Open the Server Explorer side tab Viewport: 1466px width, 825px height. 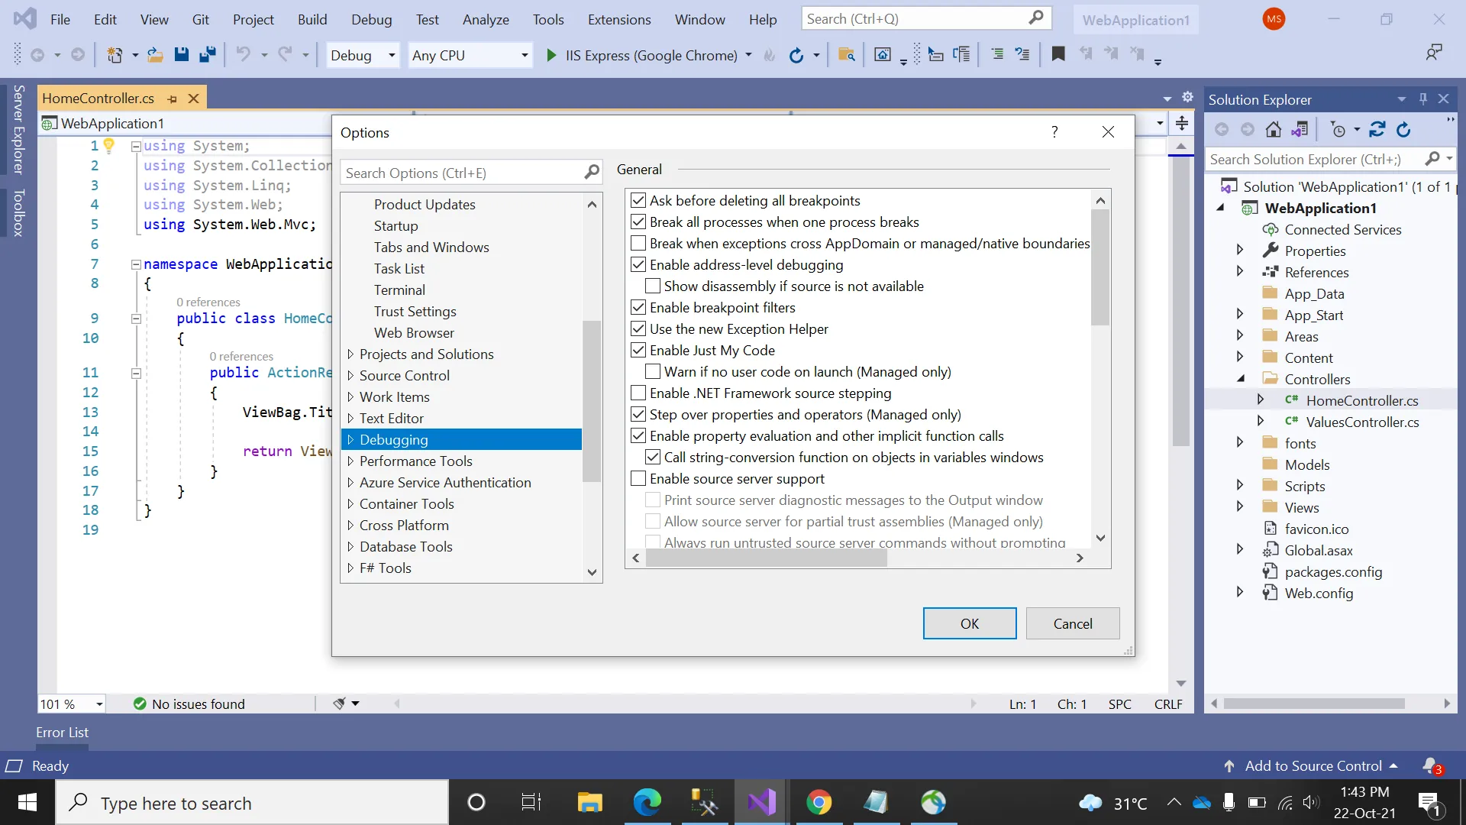pyautogui.click(x=19, y=130)
